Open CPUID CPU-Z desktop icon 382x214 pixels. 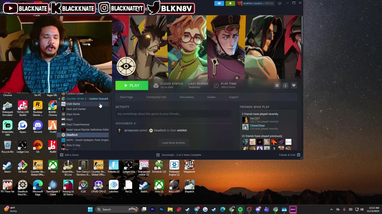98,186
